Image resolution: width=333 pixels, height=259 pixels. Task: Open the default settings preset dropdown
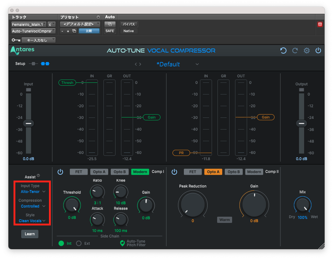click(80, 24)
